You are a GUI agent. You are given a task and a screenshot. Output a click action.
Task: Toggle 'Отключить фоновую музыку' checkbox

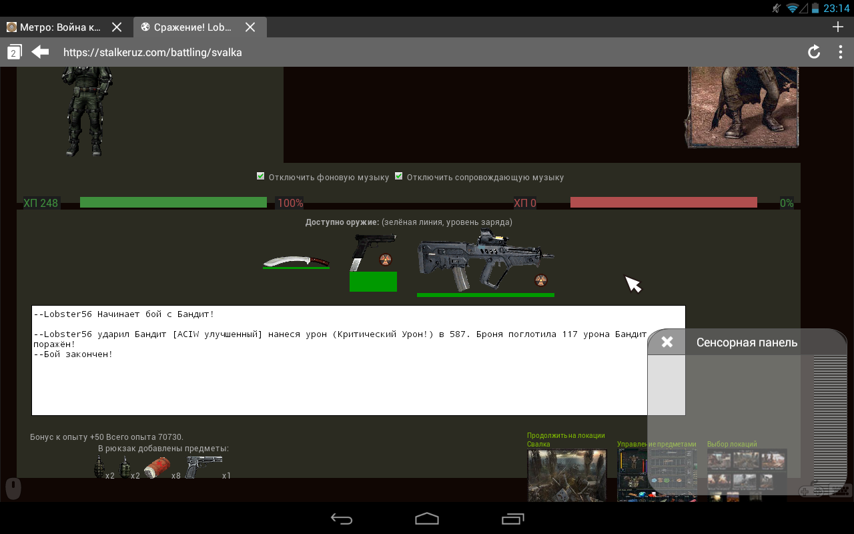coord(261,177)
